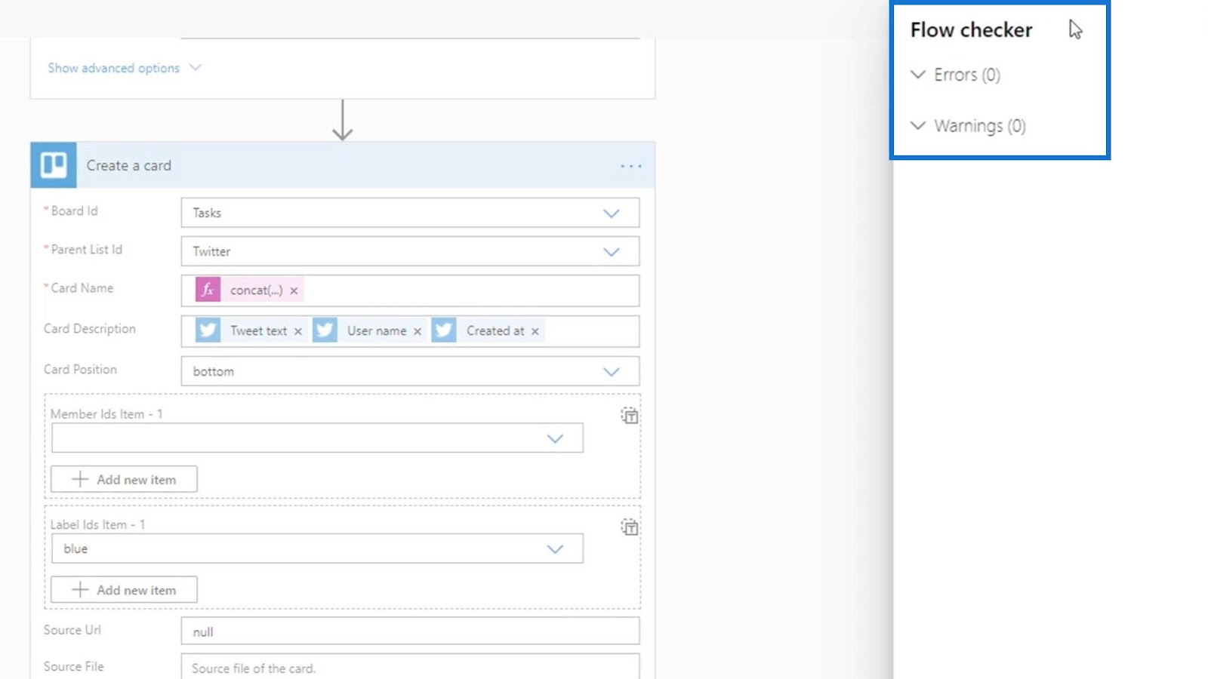The image size is (1208, 679).
Task: Remove the User name token
Action: (417, 331)
